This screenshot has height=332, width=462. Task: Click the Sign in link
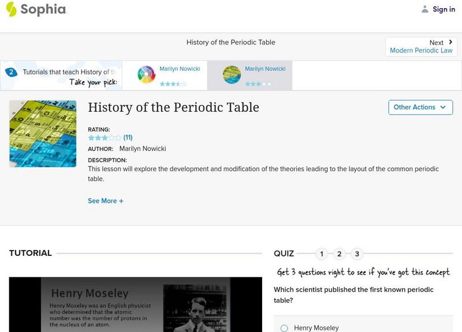tap(442, 9)
